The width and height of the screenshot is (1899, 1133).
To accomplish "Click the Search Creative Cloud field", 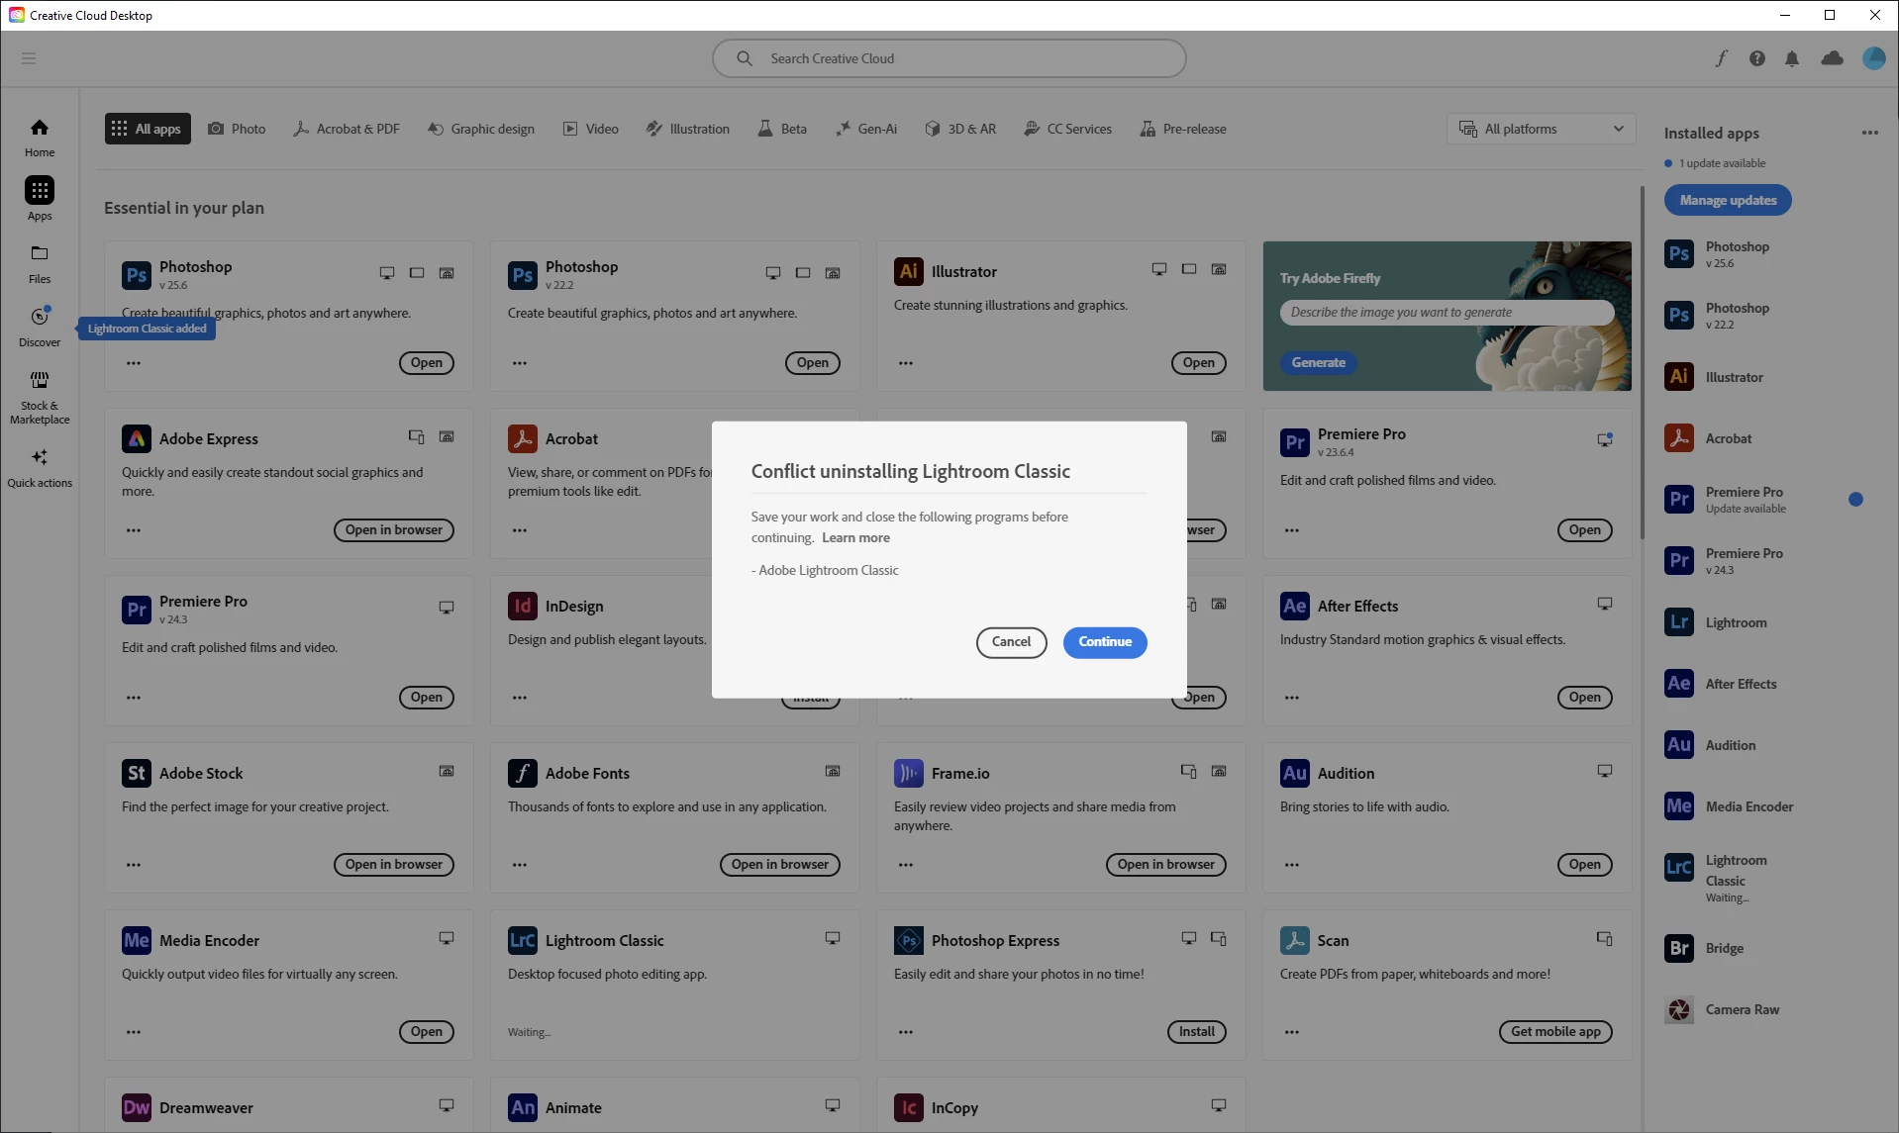I will (949, 58).
